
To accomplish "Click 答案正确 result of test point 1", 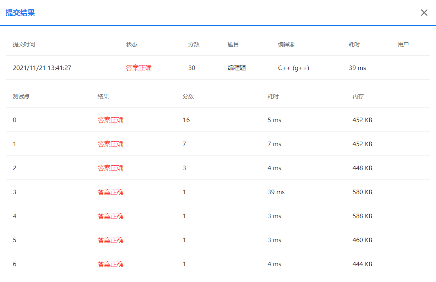I will click(x=111, y=144).
